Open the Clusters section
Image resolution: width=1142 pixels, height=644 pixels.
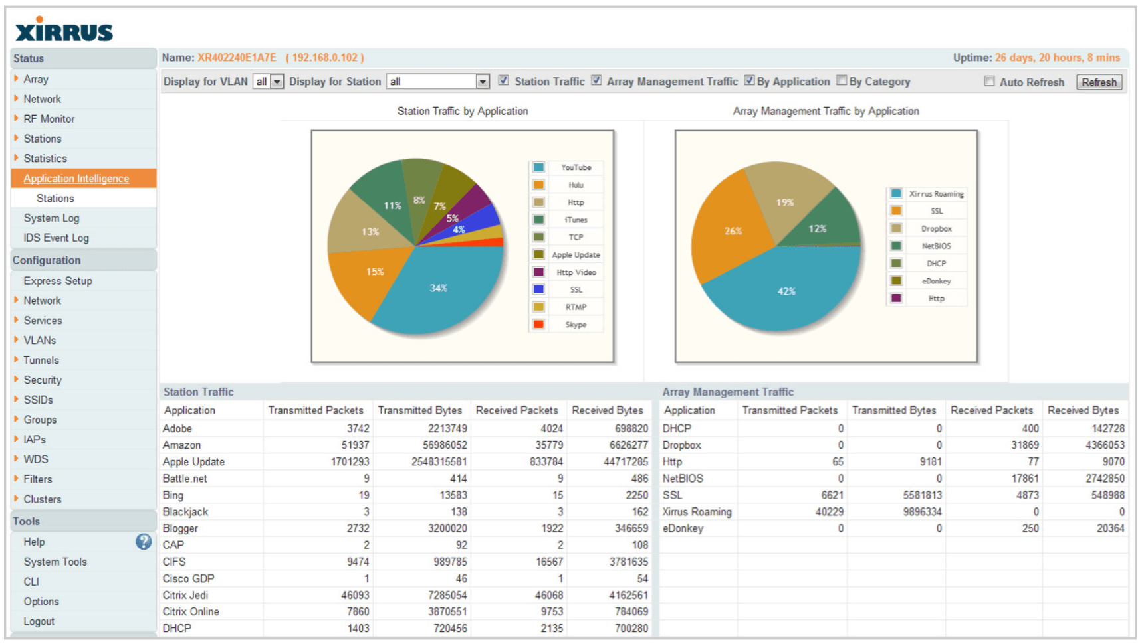(x=42, y=499)
